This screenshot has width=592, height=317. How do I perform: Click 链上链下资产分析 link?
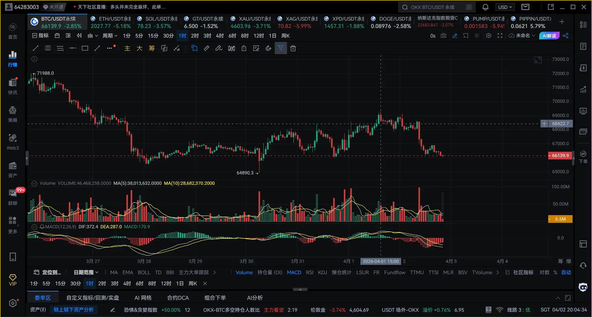click(74, 310)
